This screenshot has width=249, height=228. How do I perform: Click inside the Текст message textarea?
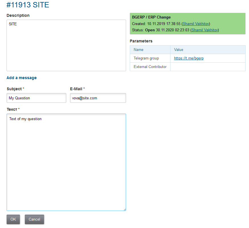66,162
